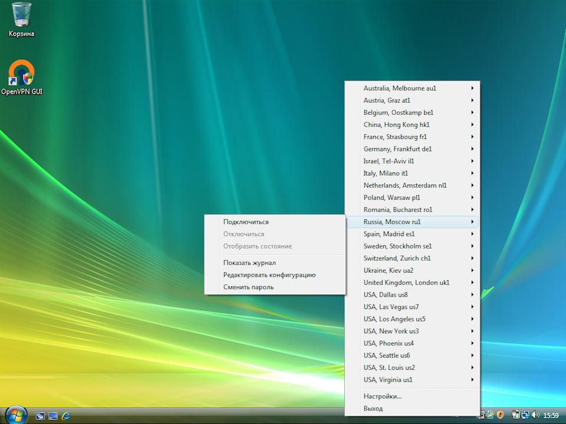The height and width of the screenshot is (424, 566).
Task: Select the Spain, Madrid es1 server
Action: pyautogui.click(x=412, y=234)
